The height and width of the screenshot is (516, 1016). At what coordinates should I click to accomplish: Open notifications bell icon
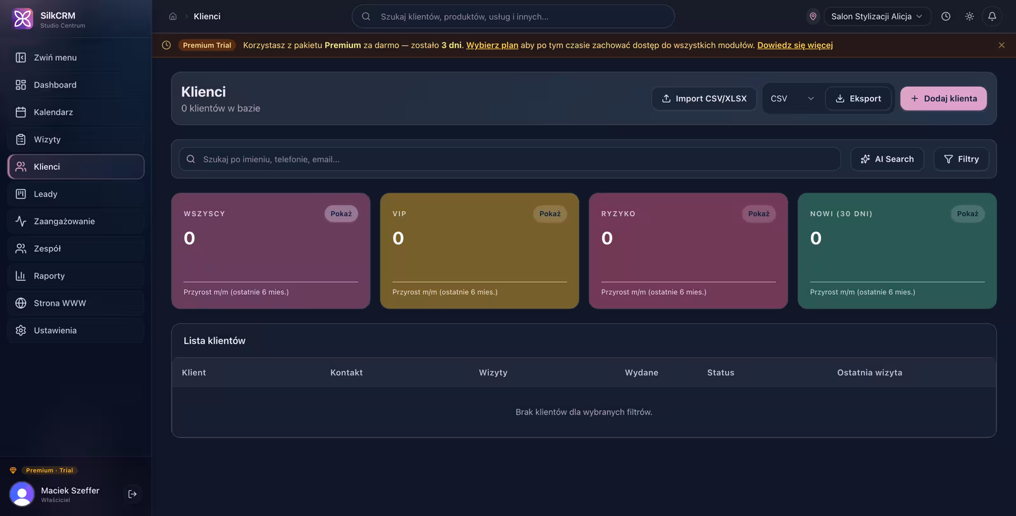pos(992,16)
